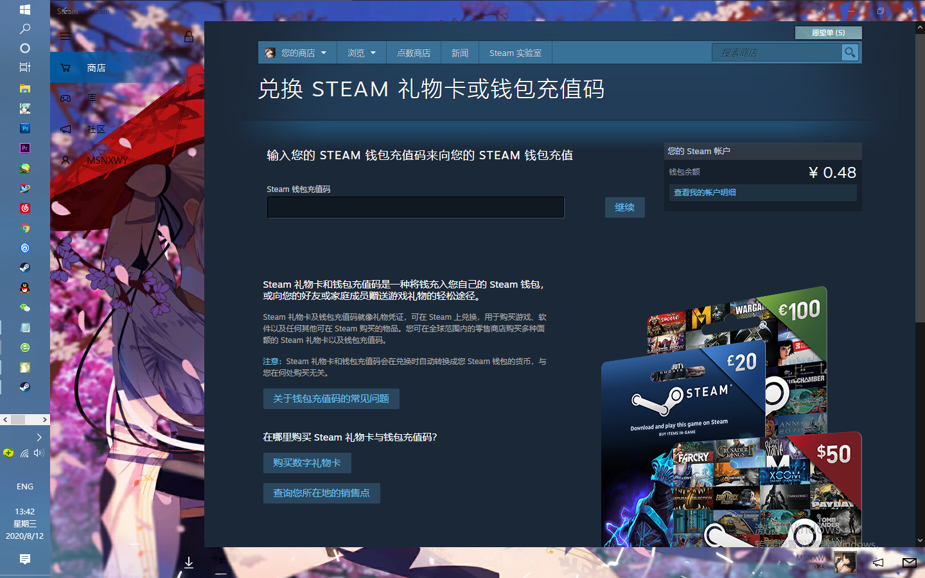Open the Steam hamburger menu
This screenshot has height=578, width=925.
click(66, 37)
